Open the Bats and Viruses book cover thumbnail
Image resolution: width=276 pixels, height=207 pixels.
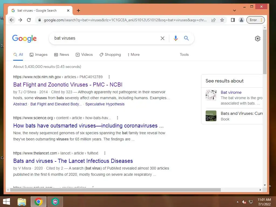tap(211, 116)
